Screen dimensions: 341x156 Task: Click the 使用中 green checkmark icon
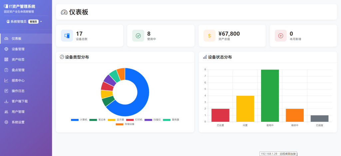tap(138, 36)
